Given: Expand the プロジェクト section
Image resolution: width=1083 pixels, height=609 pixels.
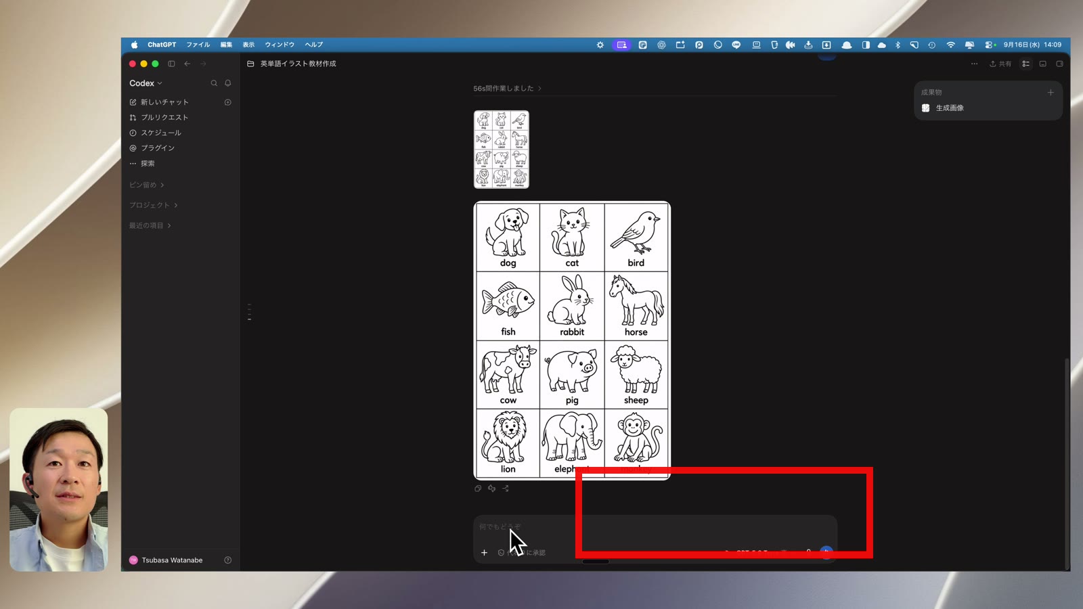Looking at the screenshot, I should [153, 205].
